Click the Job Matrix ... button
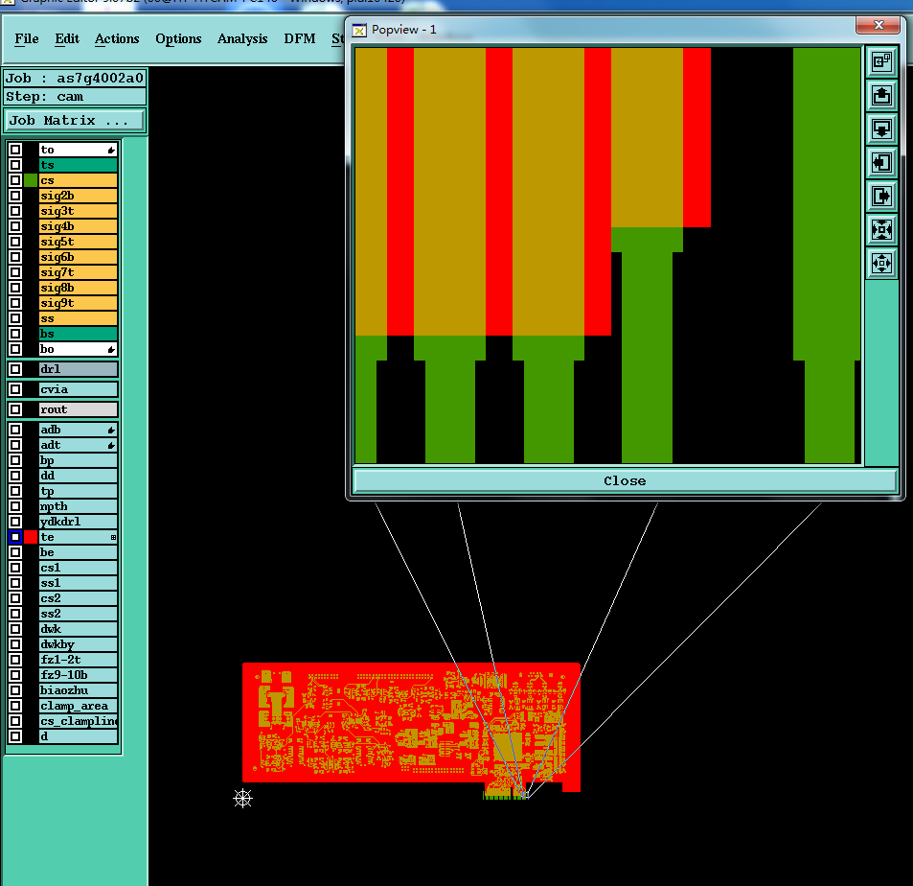The width and height of the screenshot is (913, 886). tap(75, 121)
